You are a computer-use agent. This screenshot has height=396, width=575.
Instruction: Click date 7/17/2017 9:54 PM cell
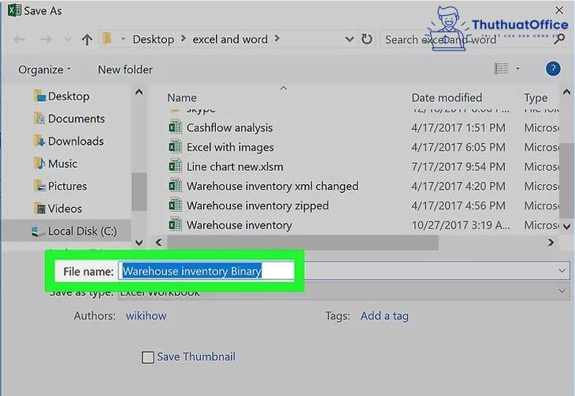458,166
